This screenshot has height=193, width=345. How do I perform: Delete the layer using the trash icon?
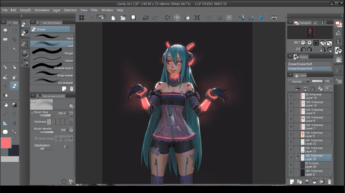pos(329,182)
